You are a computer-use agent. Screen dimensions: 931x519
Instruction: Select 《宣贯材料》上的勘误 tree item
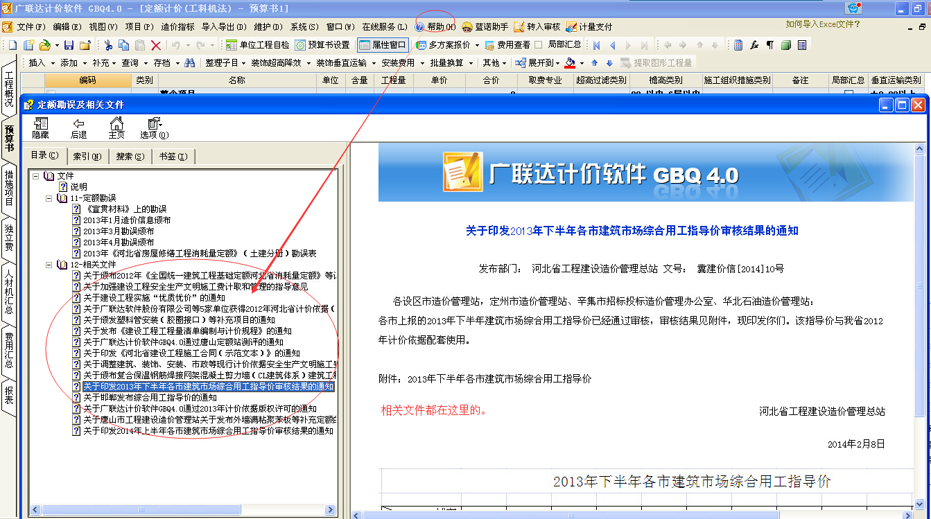(125, 209)
